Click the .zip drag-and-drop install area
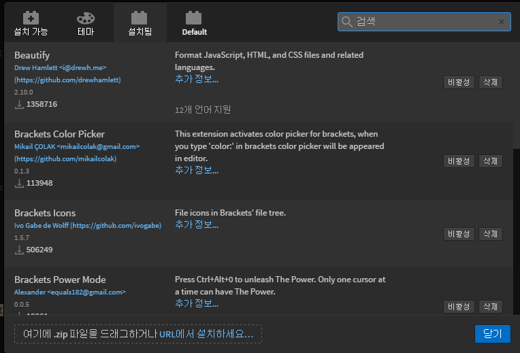Image resolution: width=520 pixels, height=353 pixels. pyautogui.click(x=138, y=334)
